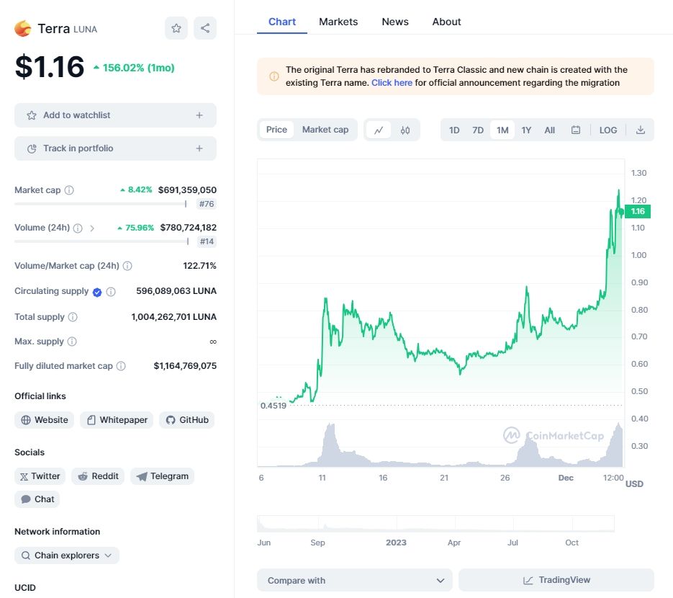
Task: Open the Telegram social link
Action: [162, 476]
